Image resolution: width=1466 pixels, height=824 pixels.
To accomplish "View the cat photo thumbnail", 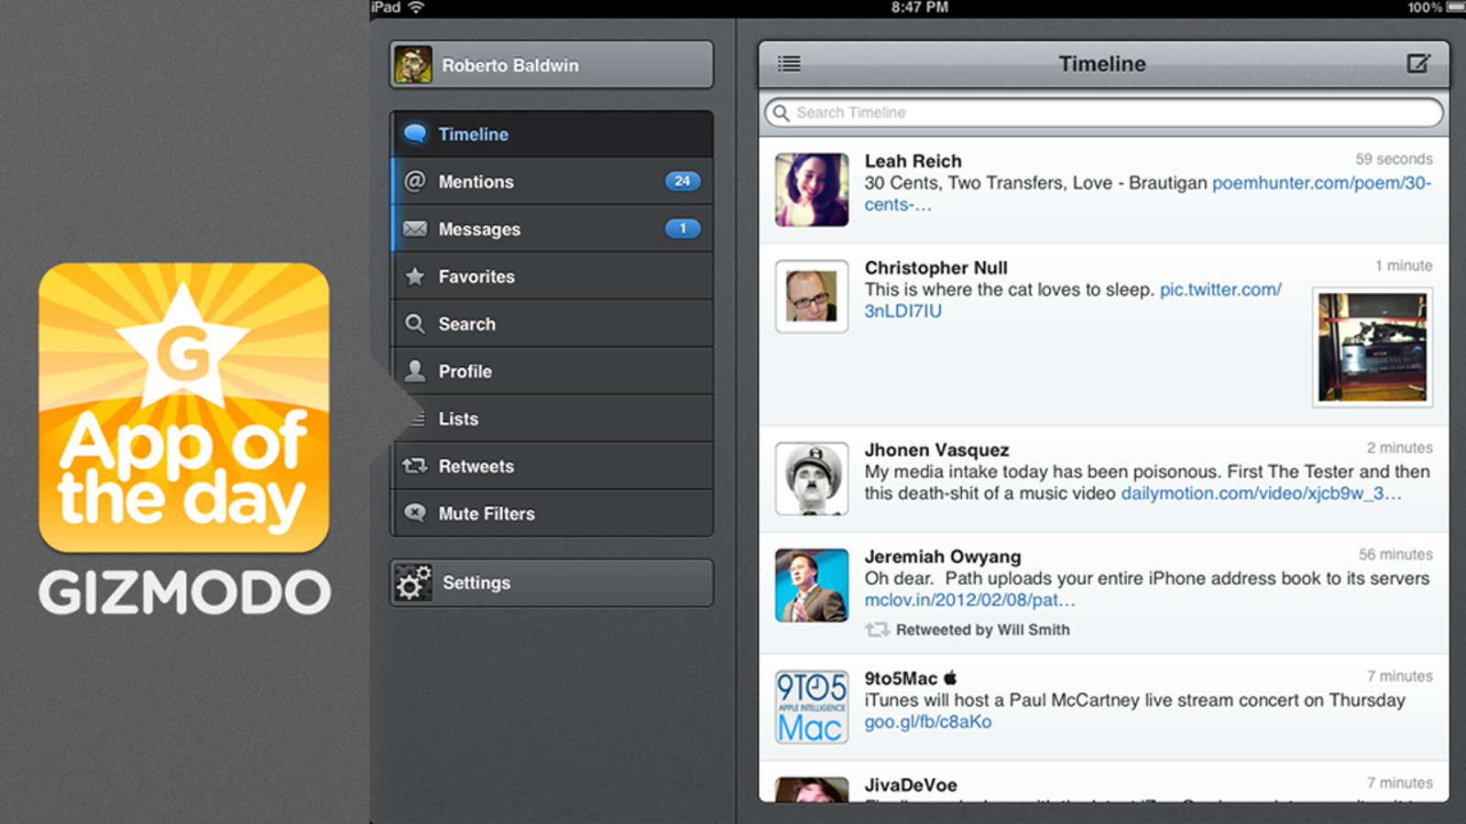I will pos(1373,347).
